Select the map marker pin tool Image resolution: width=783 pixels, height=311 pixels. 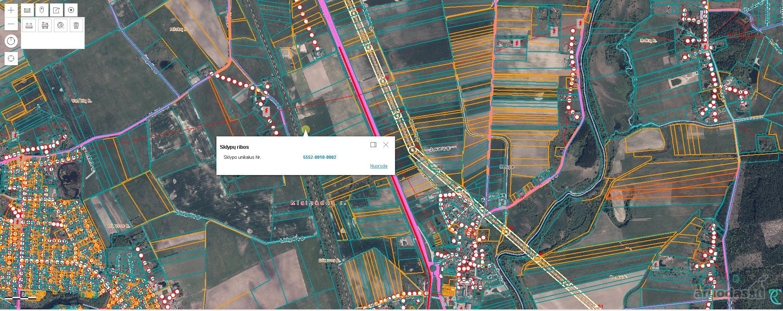tap(42, 10)
